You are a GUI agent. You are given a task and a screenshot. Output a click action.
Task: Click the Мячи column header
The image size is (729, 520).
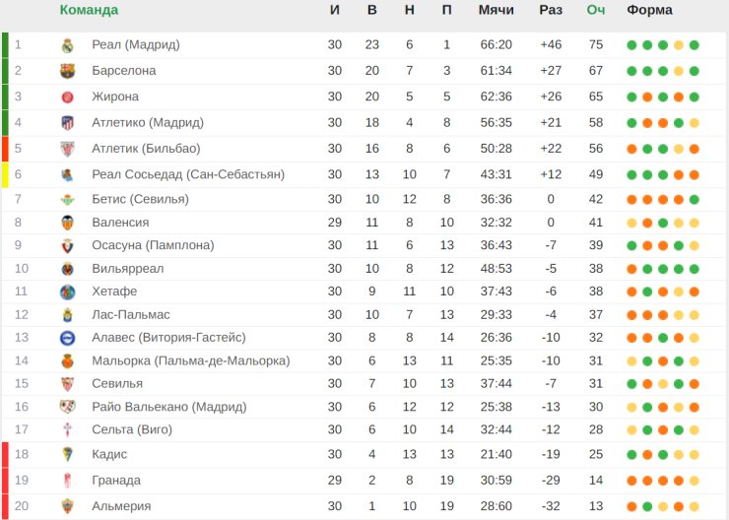[x=497, y=10]
